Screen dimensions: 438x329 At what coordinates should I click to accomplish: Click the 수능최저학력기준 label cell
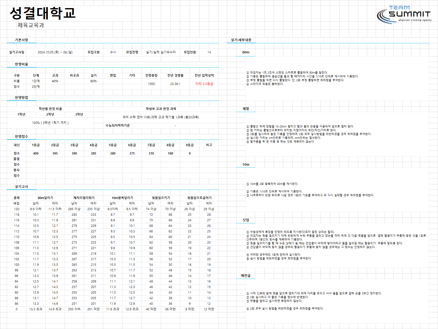[117, 125]
